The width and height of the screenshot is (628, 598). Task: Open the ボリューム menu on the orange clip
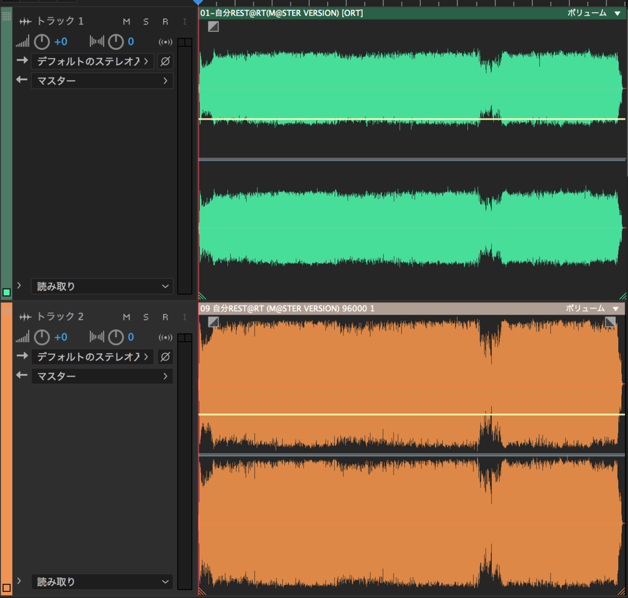point(592,309)
